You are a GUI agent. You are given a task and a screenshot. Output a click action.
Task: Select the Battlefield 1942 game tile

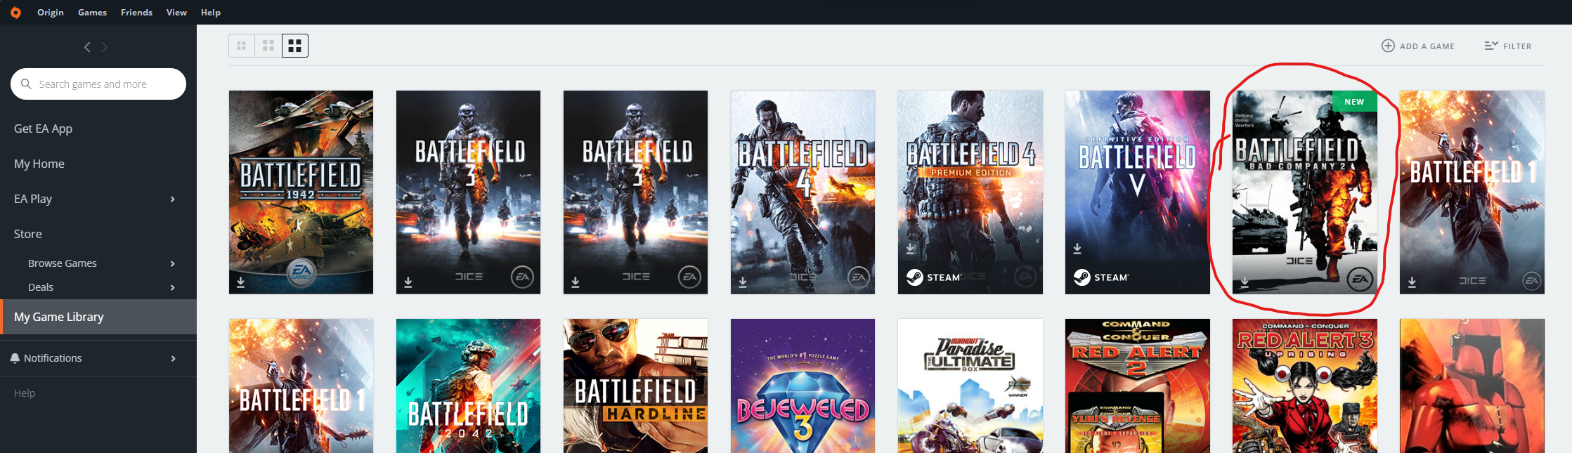[301, 192]
